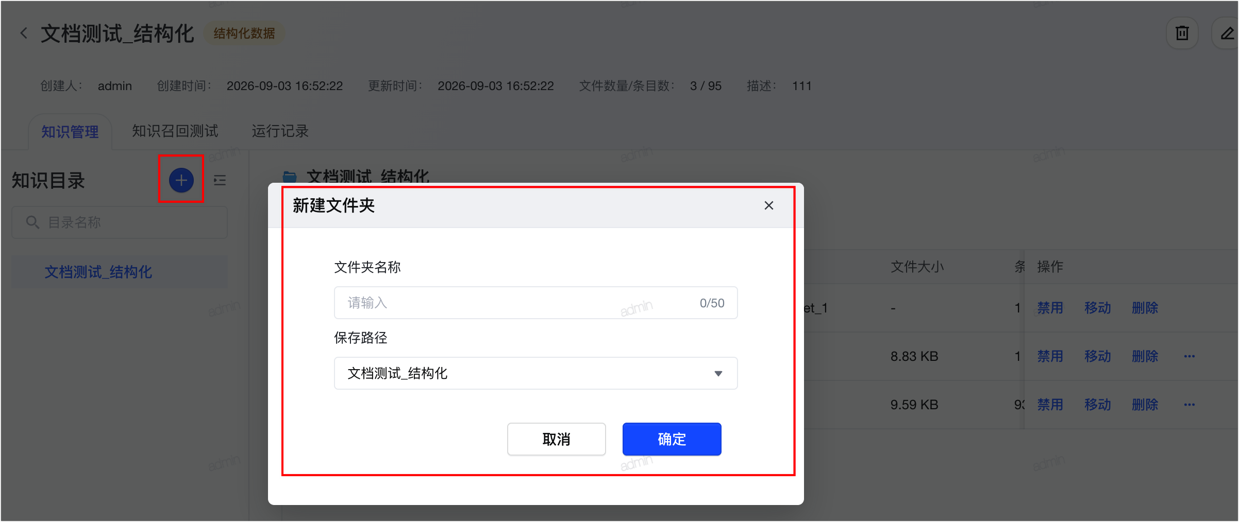Click the 3 / 95 file count value
Screen dimensions: 1239x522
pos(706,86)
